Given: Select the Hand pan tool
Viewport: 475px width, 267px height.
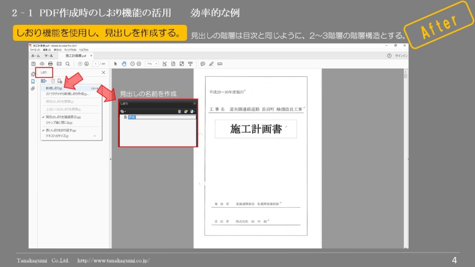Looking at the screenshot, I should [124, 64].
